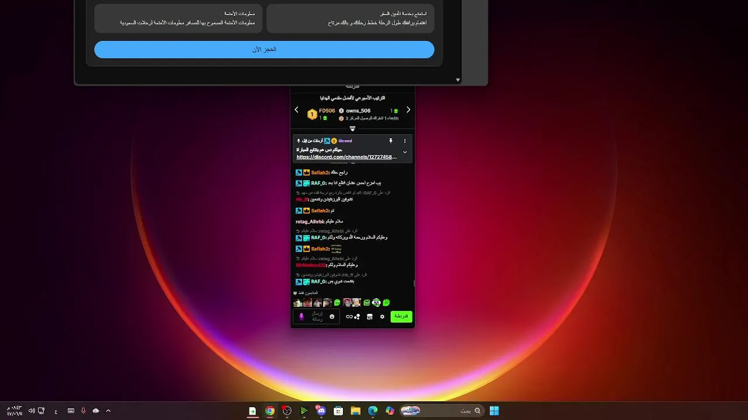The width and height of the screenshot is (748, 420).
Task: Open Copilot from the taskbar
Action: click(x=390, y=411)
